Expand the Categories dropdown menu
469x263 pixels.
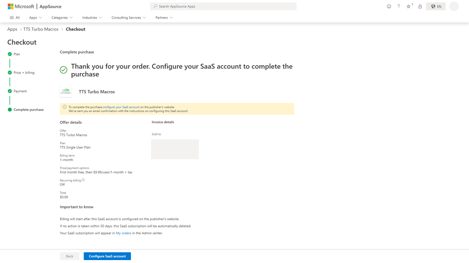click(62, 18)
